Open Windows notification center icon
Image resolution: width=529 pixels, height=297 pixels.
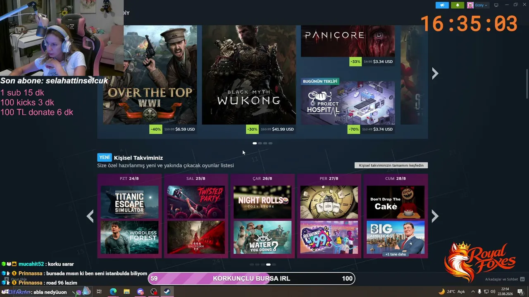pyautogui.click(x=520, y=292)
